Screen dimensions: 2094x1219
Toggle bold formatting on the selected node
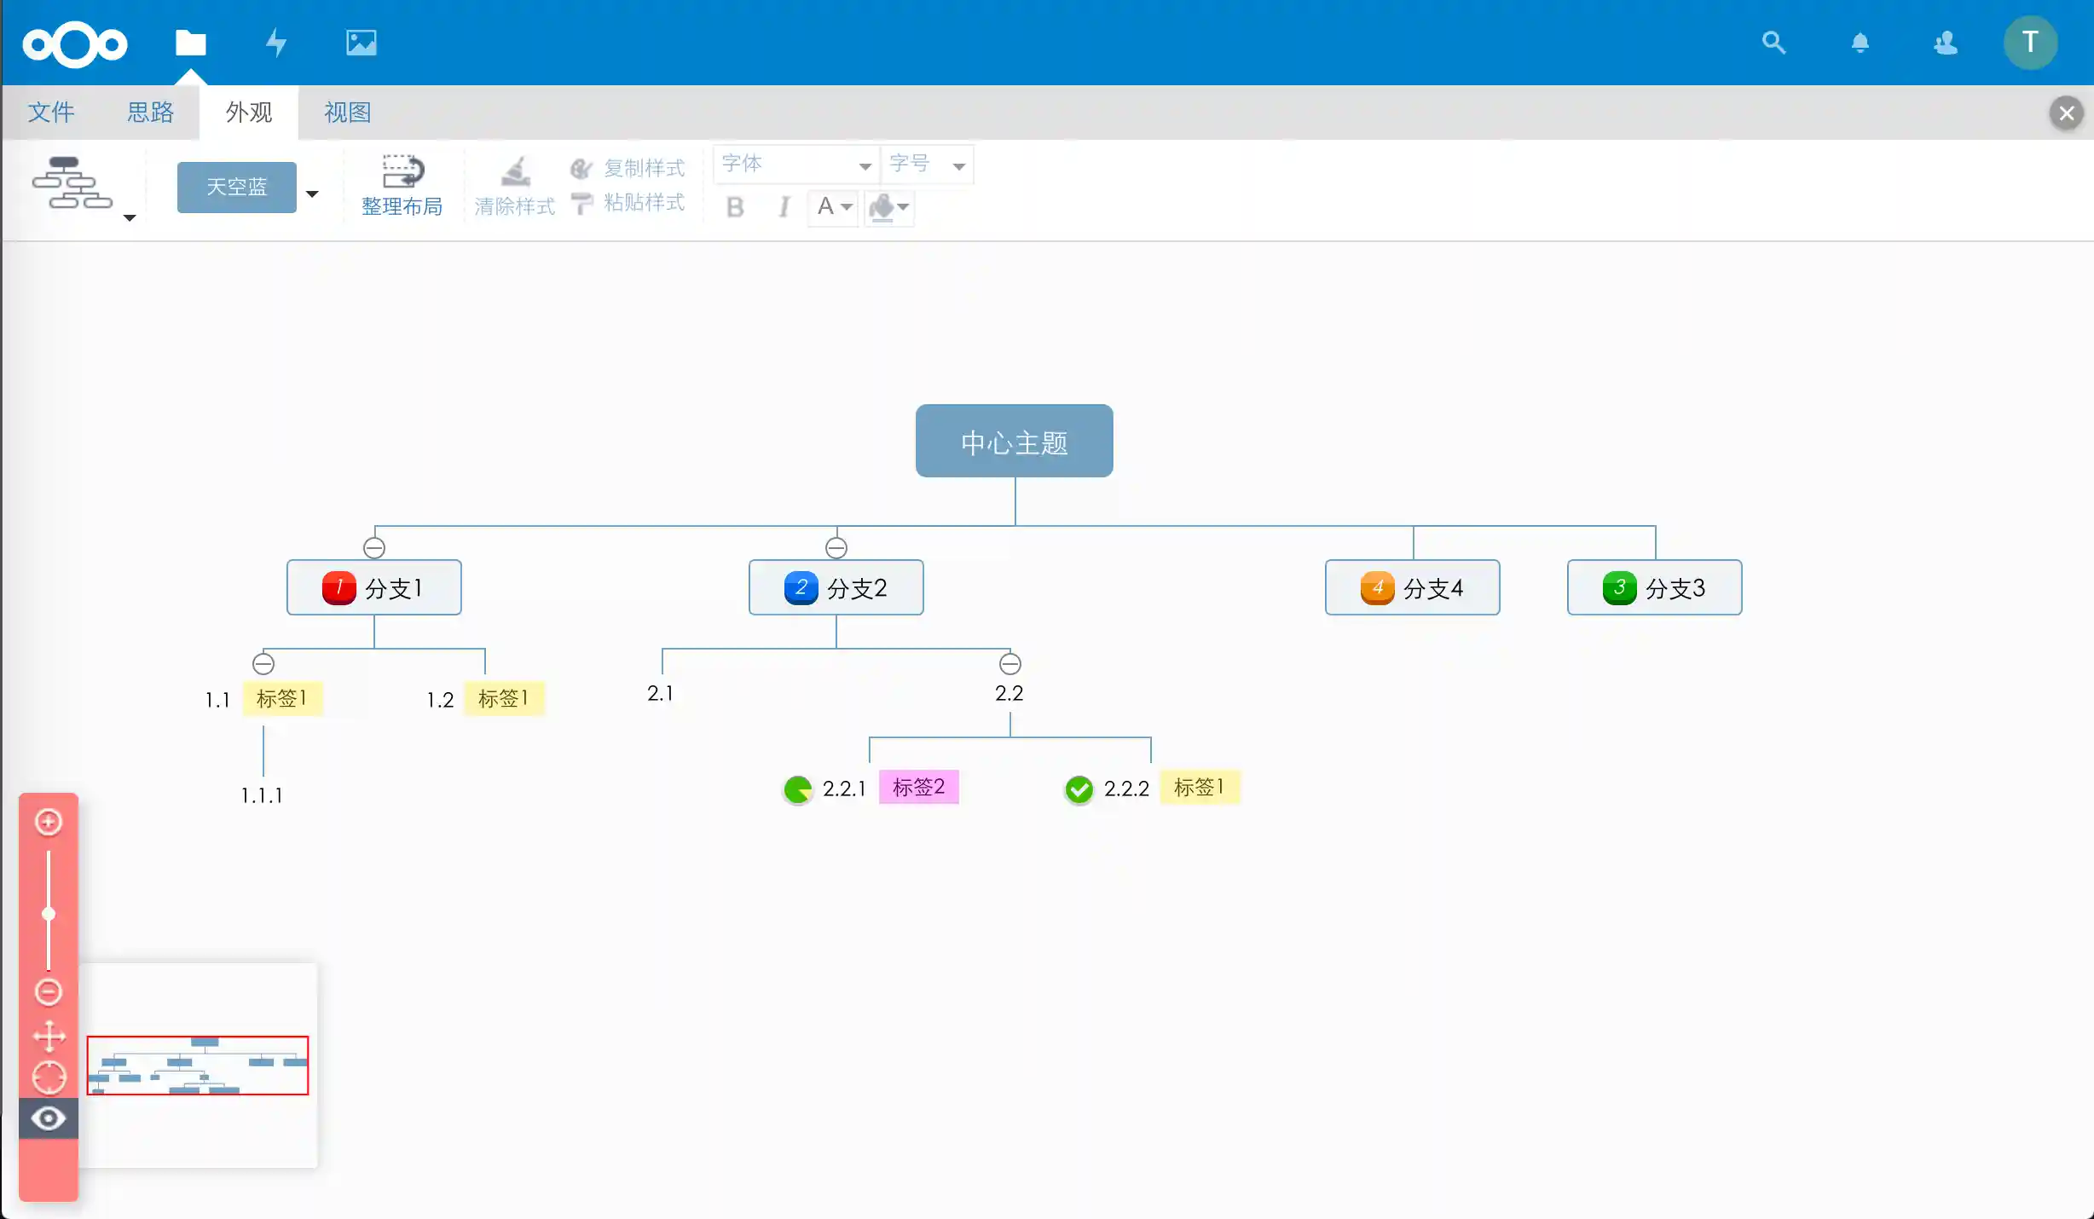click(734, 207)
